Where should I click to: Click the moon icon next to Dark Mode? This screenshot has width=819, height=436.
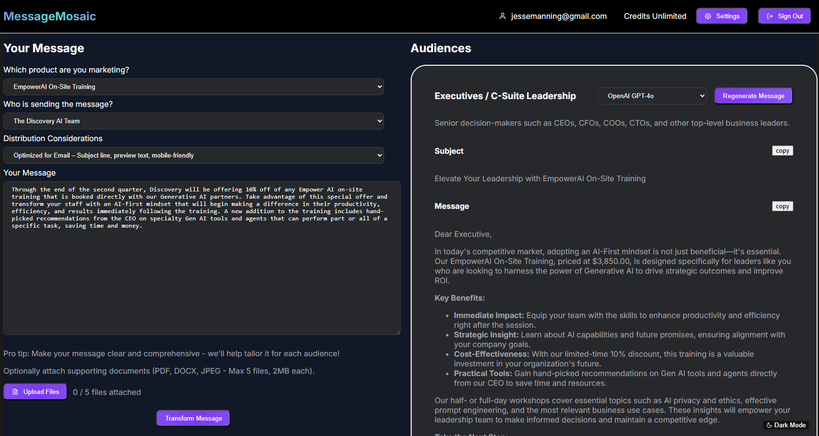(x=769, y=425)
